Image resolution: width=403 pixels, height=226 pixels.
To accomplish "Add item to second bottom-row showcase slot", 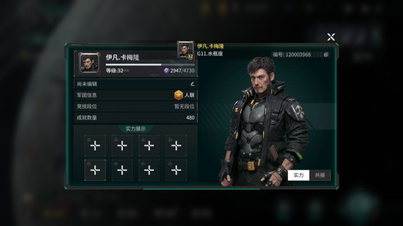I will click(122, 170).
